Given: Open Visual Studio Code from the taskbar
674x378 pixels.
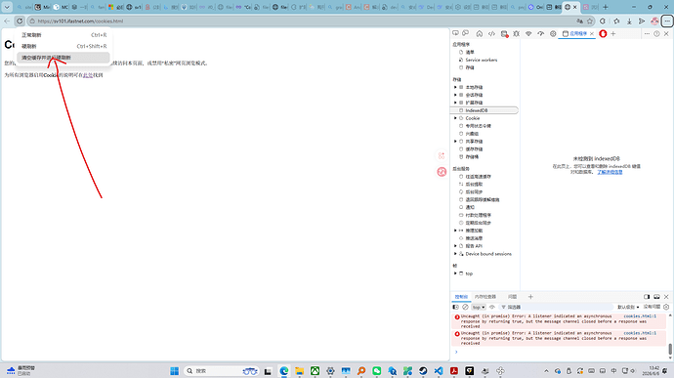Looking at the screenshot, I should pos(438,371).
